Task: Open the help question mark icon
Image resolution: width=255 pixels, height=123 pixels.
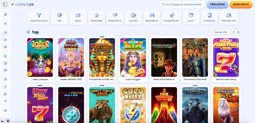Action: pos(8,121)
